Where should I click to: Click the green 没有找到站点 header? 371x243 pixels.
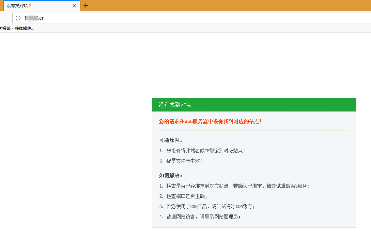click(254, 105)
